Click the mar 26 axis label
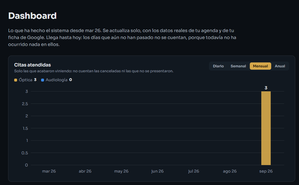The image size is (299, 185). 49,171
